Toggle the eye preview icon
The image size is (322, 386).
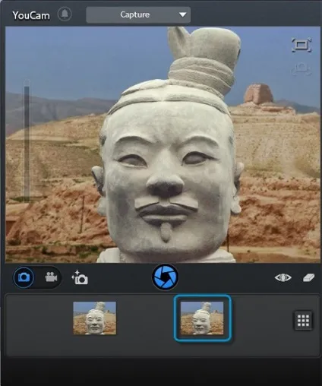[283, 277]
